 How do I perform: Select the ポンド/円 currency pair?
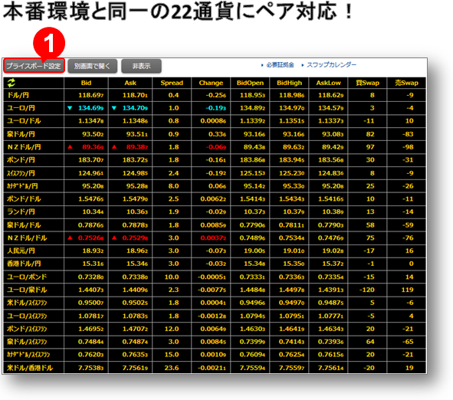tap(21, 159)
